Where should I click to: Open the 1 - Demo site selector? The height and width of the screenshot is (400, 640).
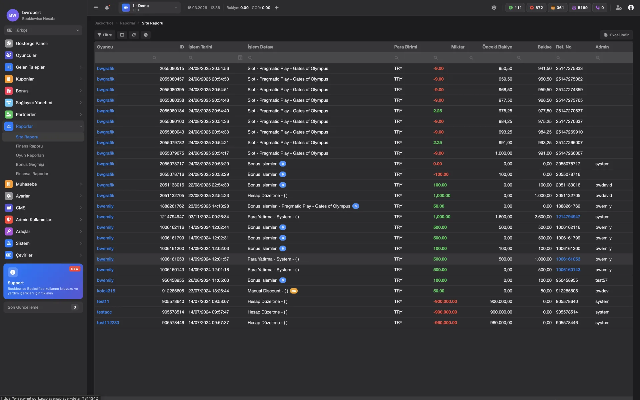(150, 8)
